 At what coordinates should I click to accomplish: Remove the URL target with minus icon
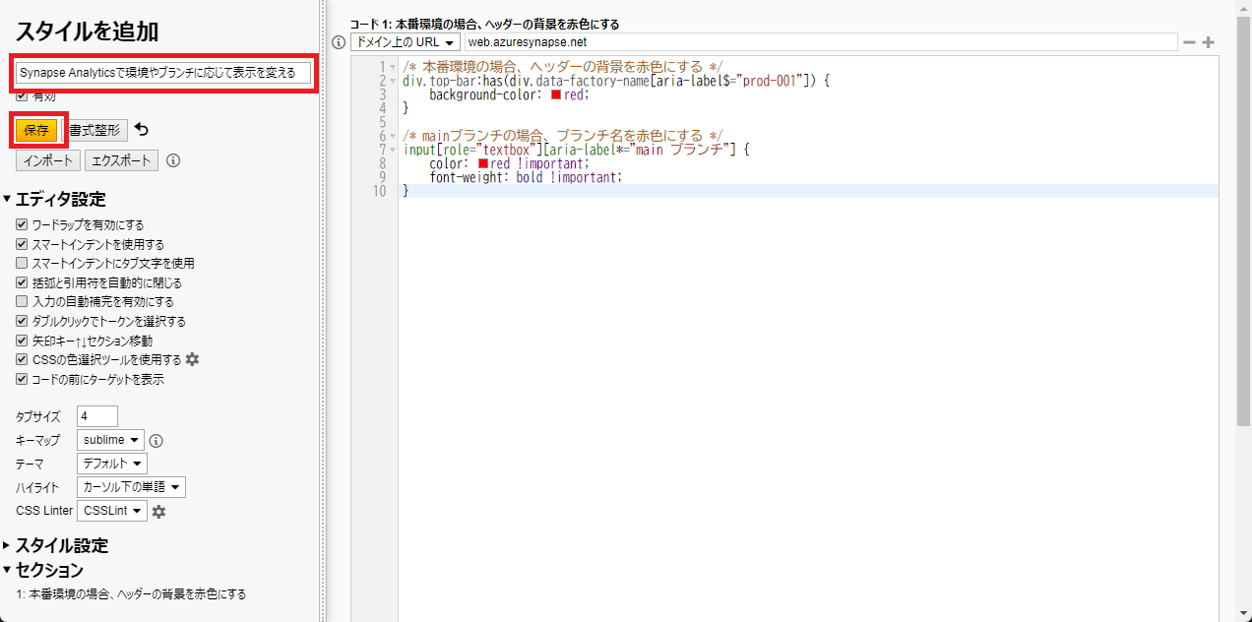1189,42
